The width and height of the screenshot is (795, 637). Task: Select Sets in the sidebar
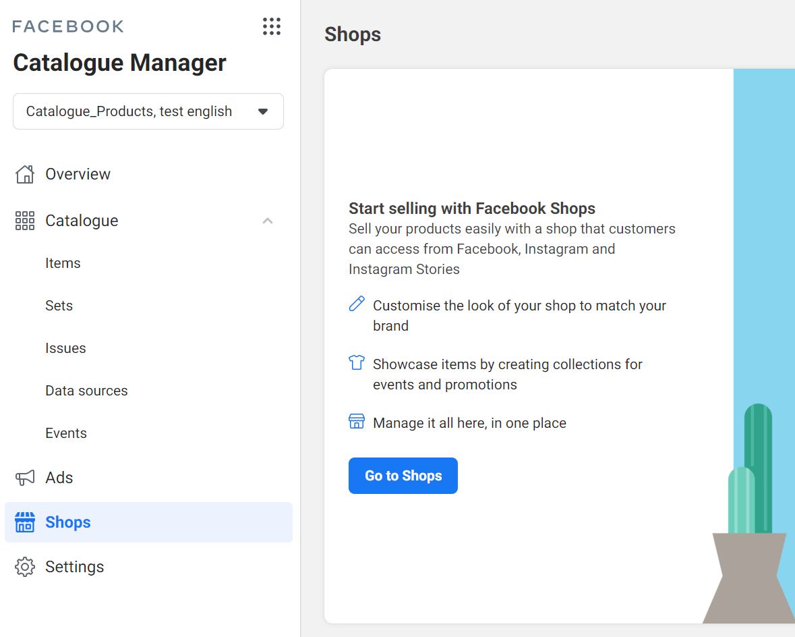(x=59, y=306)
